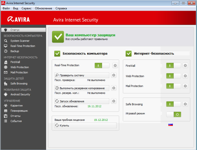This screenshot has height=150, width=197.
Task: Open System Scanner magnifier icon in sidebar
Action: click(x=6, y=41)
